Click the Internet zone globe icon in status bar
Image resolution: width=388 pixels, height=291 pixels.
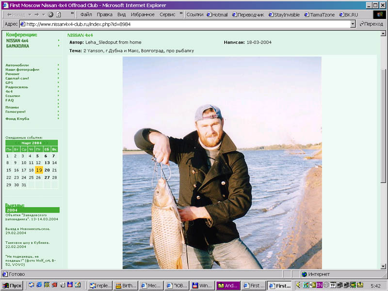[x=304, y=274]
